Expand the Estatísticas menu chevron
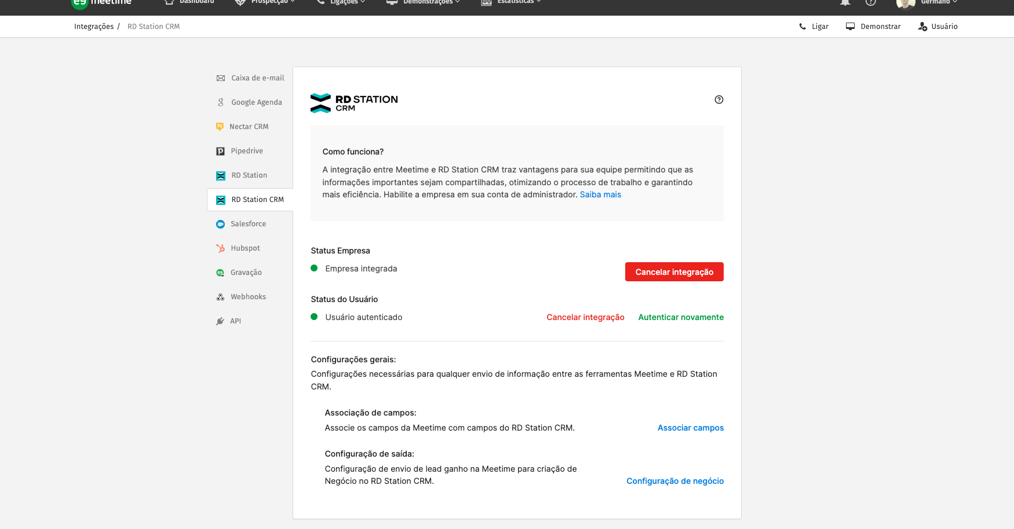The image size is (1014, 529). (x=539, y=2)
